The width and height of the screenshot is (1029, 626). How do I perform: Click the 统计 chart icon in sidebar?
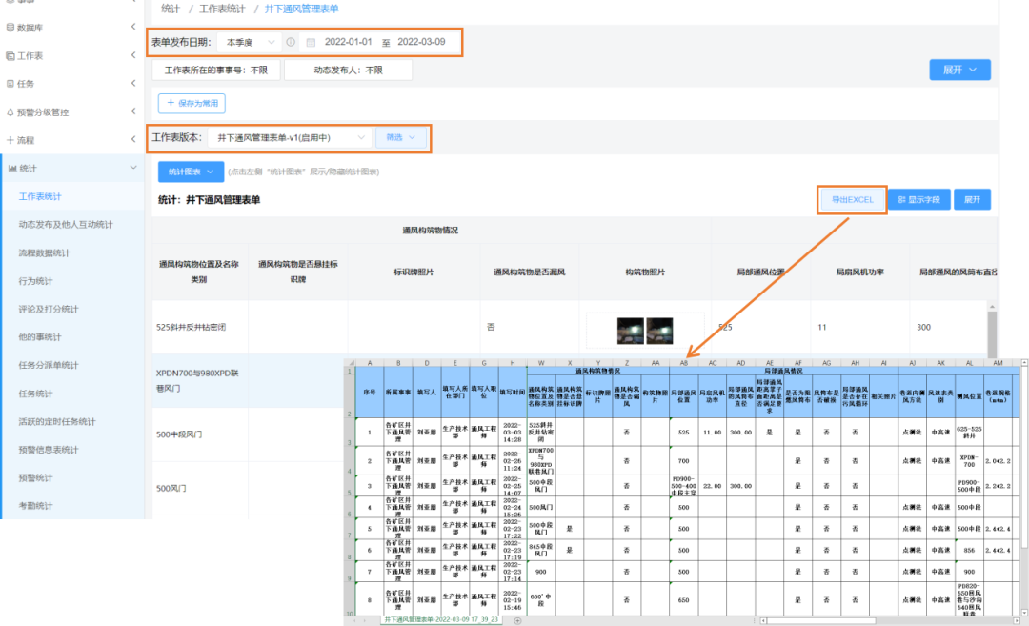point(11,169)
